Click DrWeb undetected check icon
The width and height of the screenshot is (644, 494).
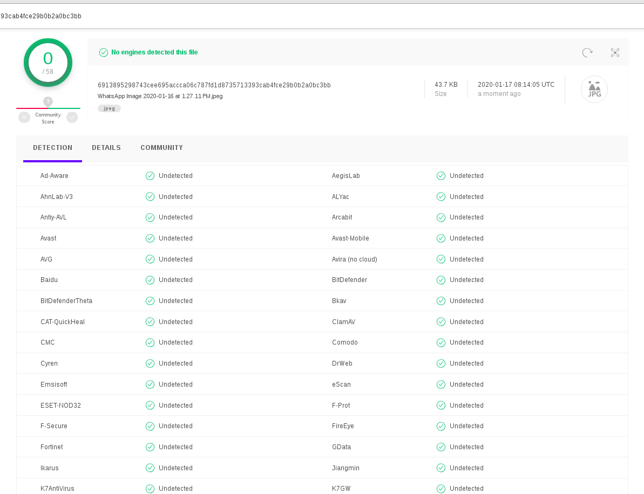click(440, 363)
